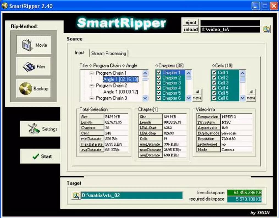Toggle Chapter 3 checkbox

(159, 83)
